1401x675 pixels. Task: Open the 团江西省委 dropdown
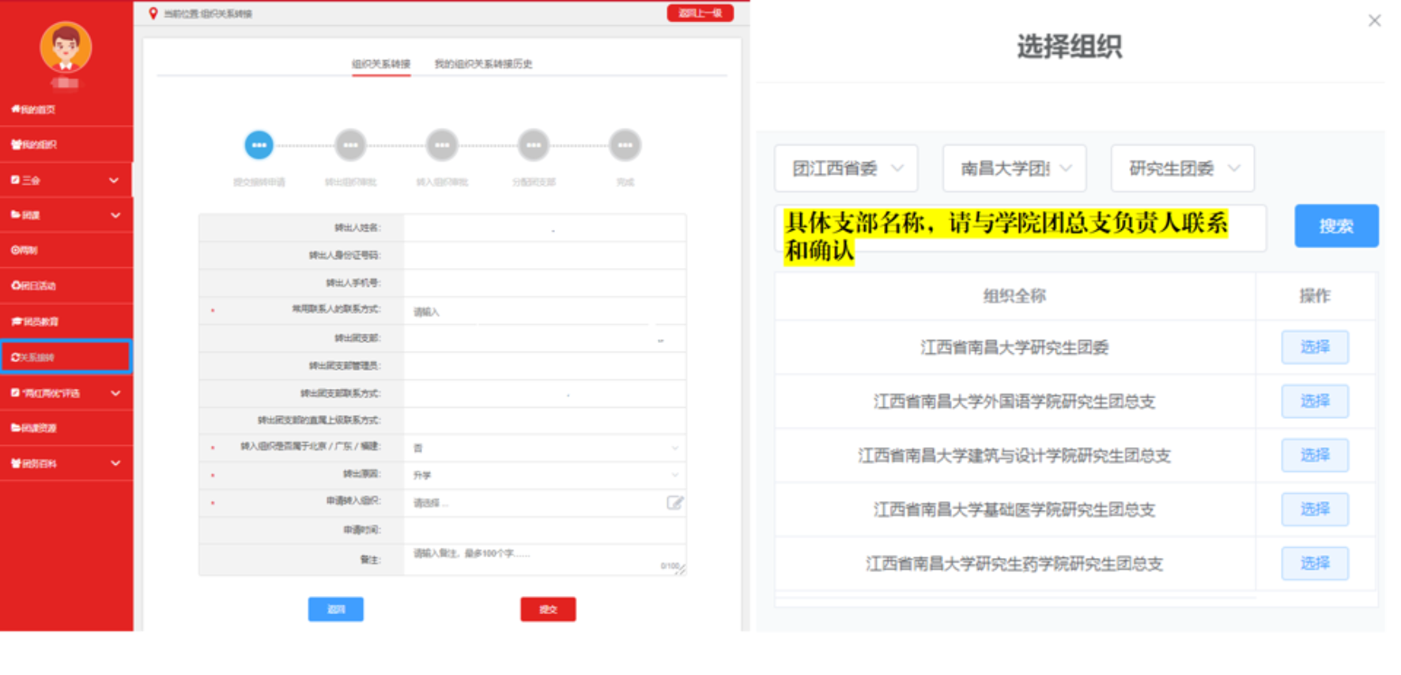pyautogui.click(x=846, y=168)
